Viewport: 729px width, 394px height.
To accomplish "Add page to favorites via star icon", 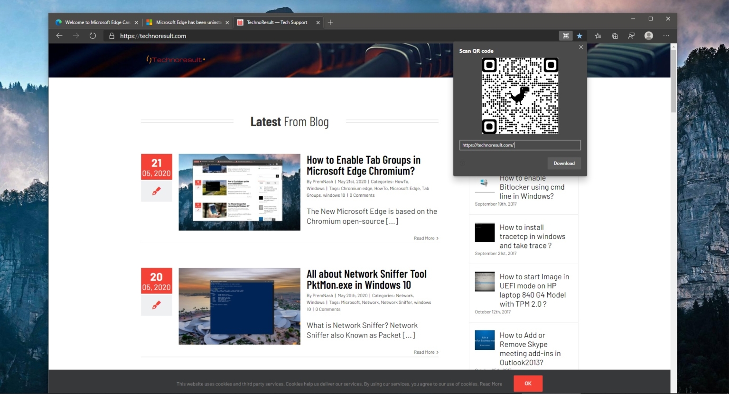I will [579, 36].
